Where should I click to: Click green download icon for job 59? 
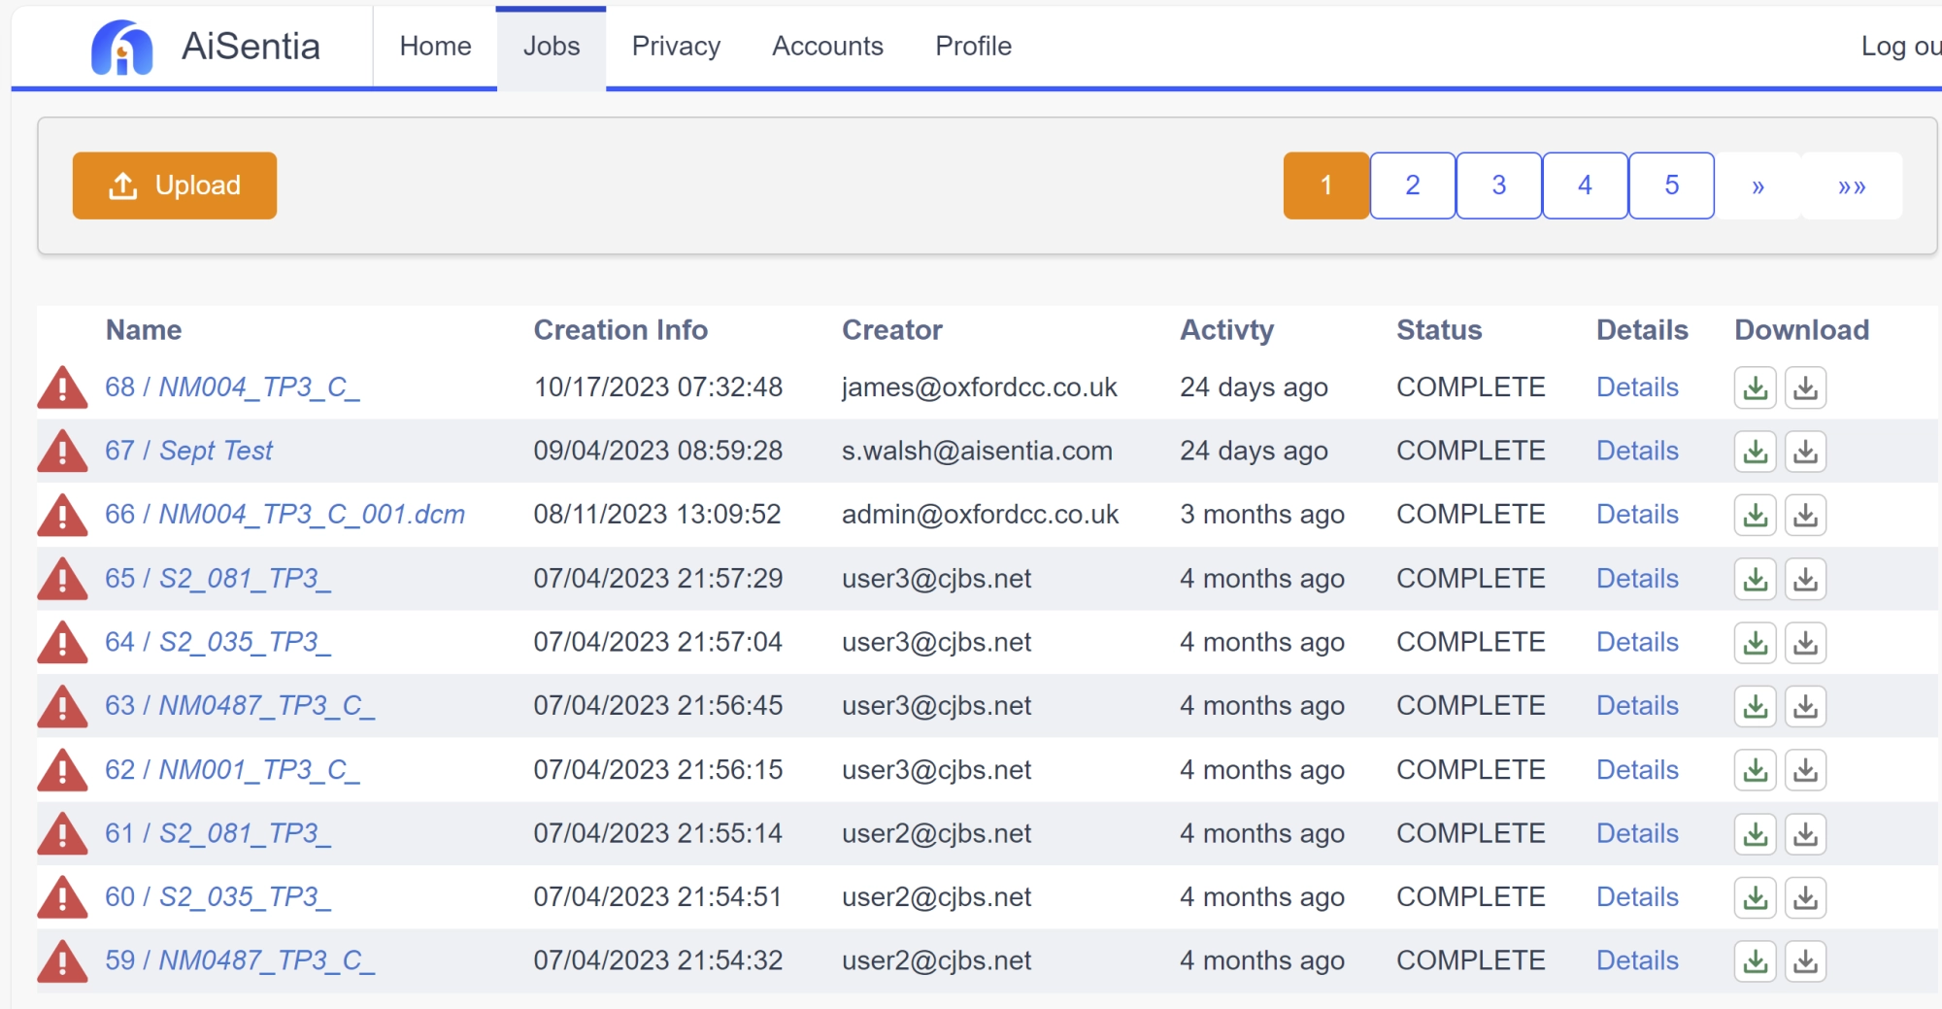click(x=1755, y=961)
